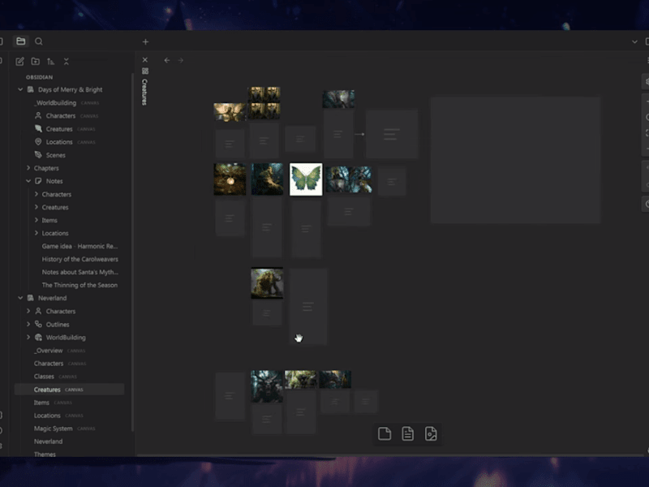Image resolution: width=649 pixels, height=487 pixels.
Task: Collapse all folders icon
Action: point(67,62)
